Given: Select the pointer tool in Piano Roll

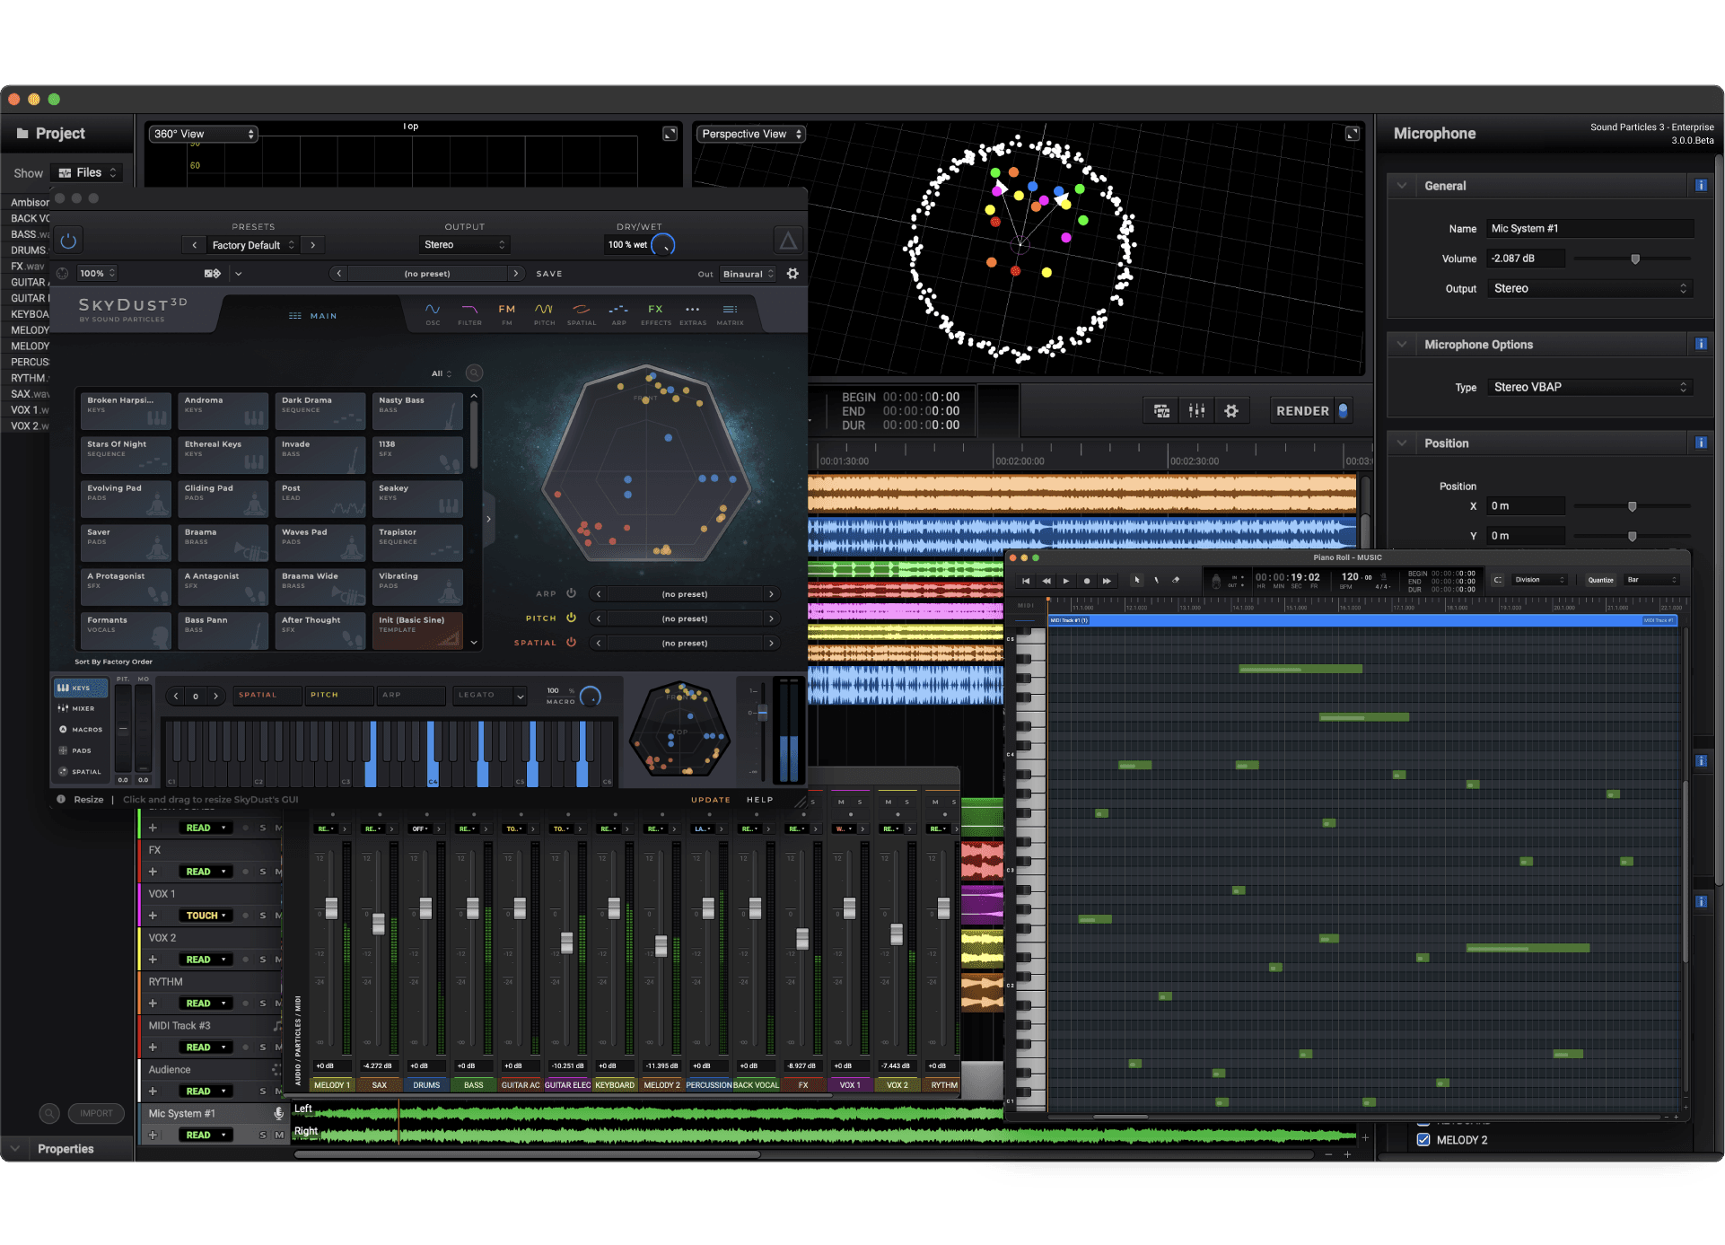Looking at the screenshot, I should point(1136,580).
